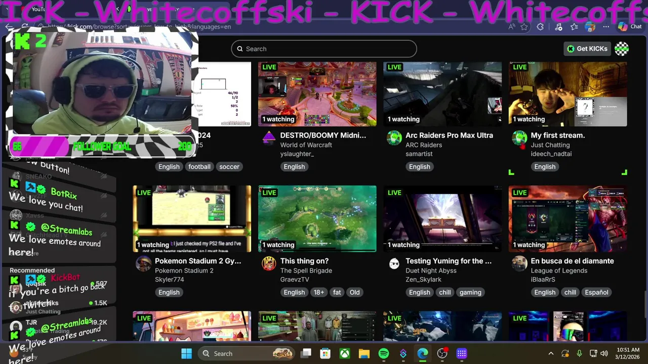This screenshot has width=648, height=364.
Task: Click English tag under DESTRO/BOOMY stream
Action: coord(294,166)
